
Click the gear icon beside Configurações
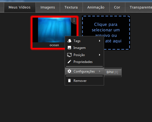[x=69, y=71]
